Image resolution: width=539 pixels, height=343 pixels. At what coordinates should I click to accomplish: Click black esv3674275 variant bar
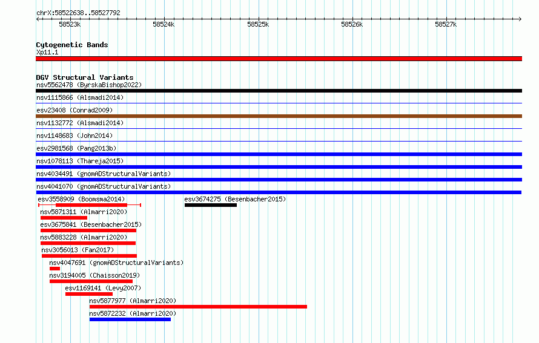211,205
